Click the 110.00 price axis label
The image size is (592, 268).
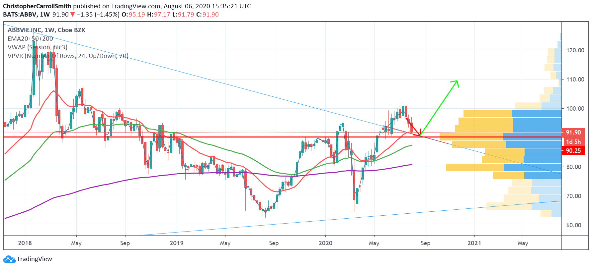point(575,80)
